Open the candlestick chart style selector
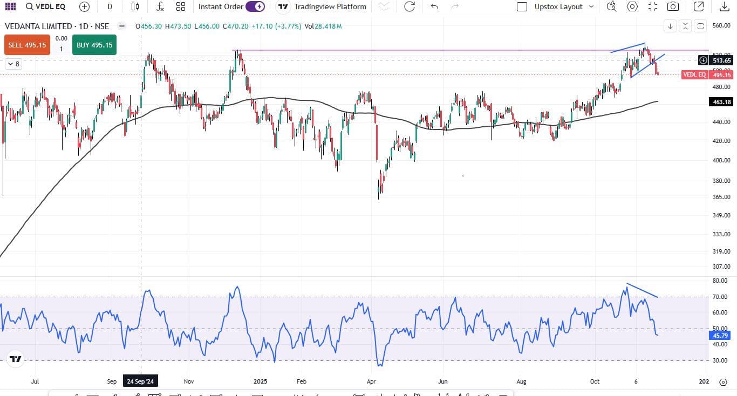The height and width of the screenshot is (396, 737). tap(135, 7)
